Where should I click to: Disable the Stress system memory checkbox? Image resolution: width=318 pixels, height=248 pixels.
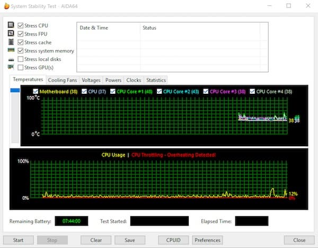pos(20,51)
